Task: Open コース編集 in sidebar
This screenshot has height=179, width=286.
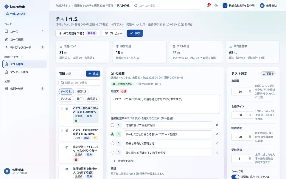Action: 24,39
